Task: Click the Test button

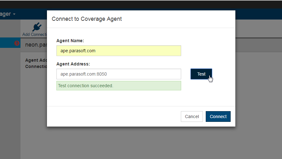Action: point(201,74)
